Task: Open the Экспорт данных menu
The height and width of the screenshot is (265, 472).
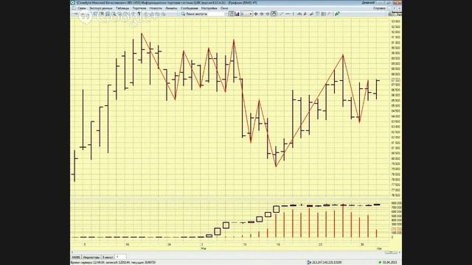Action: pos(101,8)
